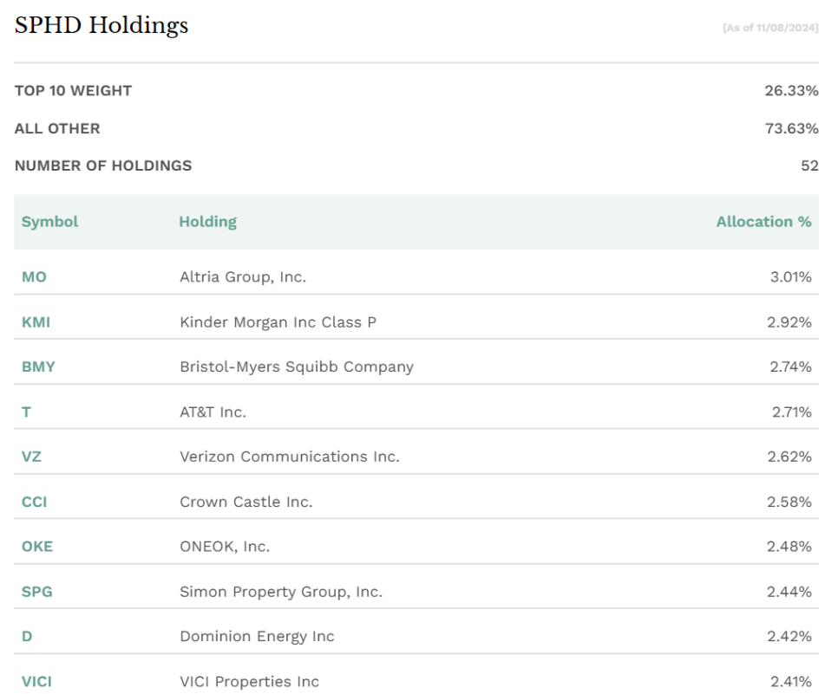Click the 2.42% allocation value
Screen dimensions: 838x694
(789, 636)
